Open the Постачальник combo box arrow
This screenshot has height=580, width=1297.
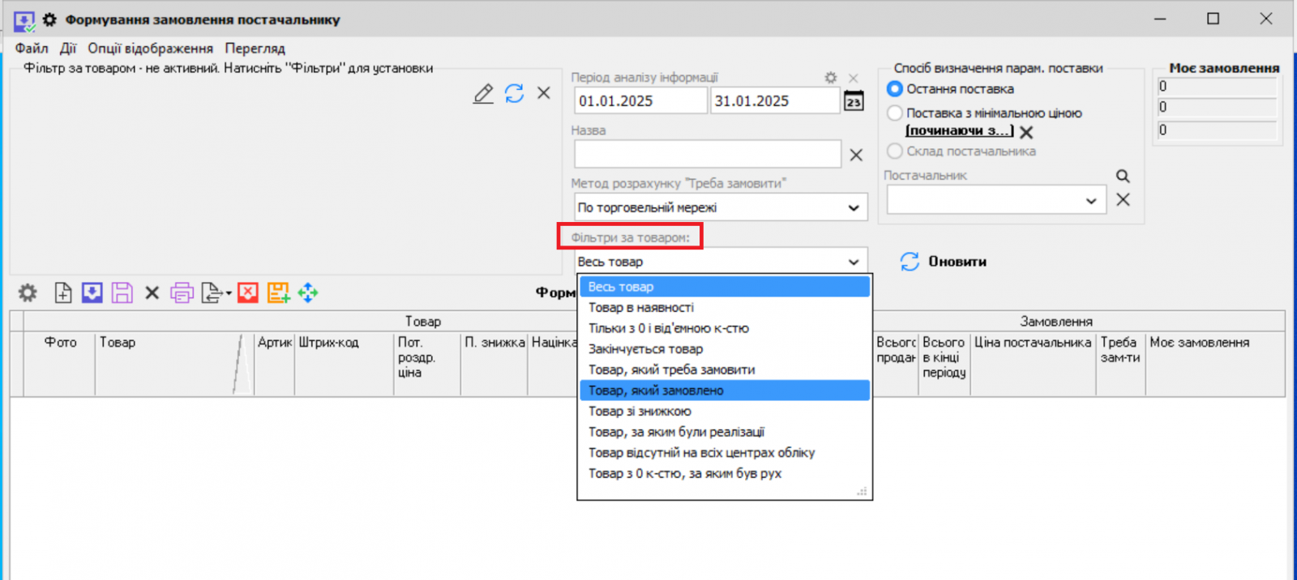1091,201
